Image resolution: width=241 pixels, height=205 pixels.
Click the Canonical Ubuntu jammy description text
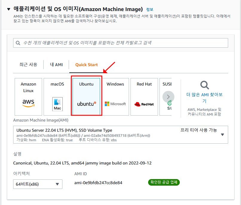coord(82,163)
